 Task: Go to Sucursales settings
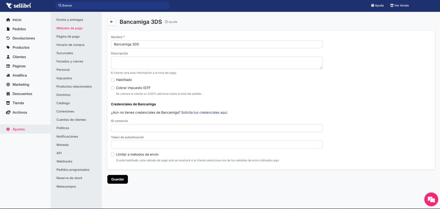(65, 53)
